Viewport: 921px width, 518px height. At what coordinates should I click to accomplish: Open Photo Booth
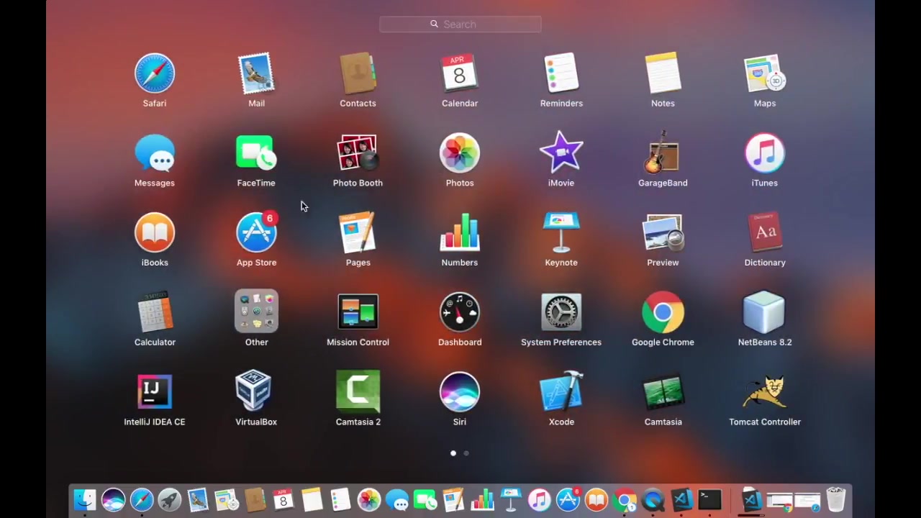tap(358, 152)
